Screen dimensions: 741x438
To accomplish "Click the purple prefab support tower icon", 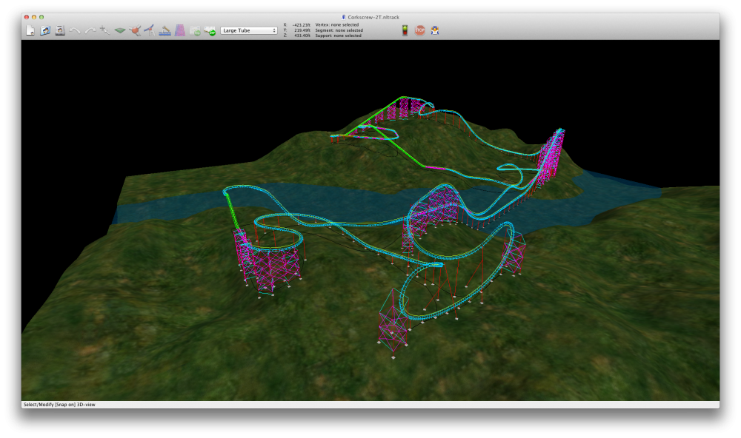I will [x=179, y=30].
